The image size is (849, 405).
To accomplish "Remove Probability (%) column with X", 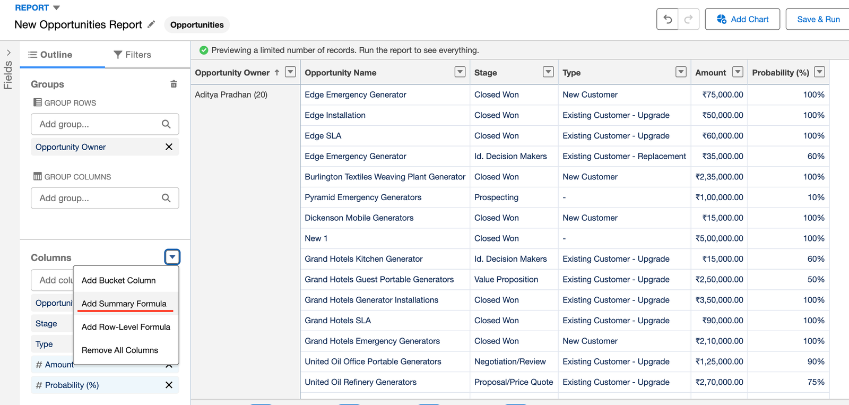I will [x=169, y=385].
